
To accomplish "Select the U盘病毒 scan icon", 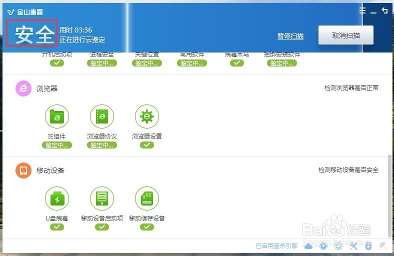I will click(x=57, y=198).
